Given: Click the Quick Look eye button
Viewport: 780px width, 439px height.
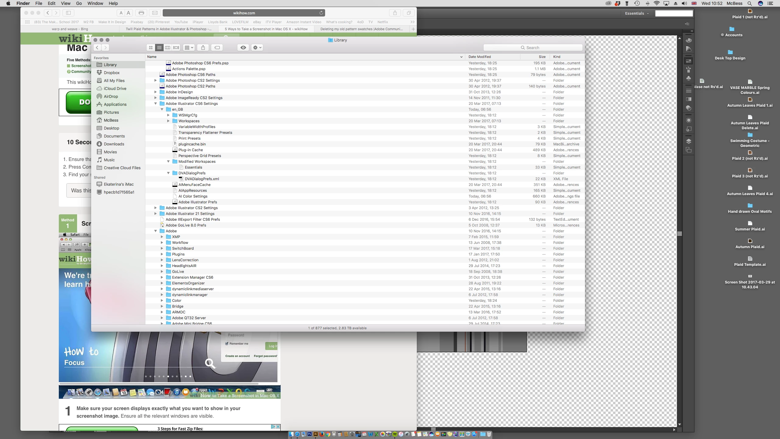Looking at the screenshot, I should click(243, 48).
